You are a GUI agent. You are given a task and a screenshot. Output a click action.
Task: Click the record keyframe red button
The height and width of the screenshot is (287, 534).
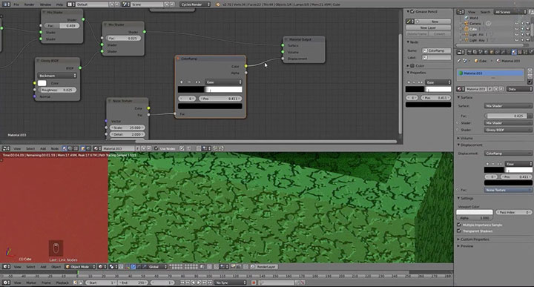click(x=254, y=283)
